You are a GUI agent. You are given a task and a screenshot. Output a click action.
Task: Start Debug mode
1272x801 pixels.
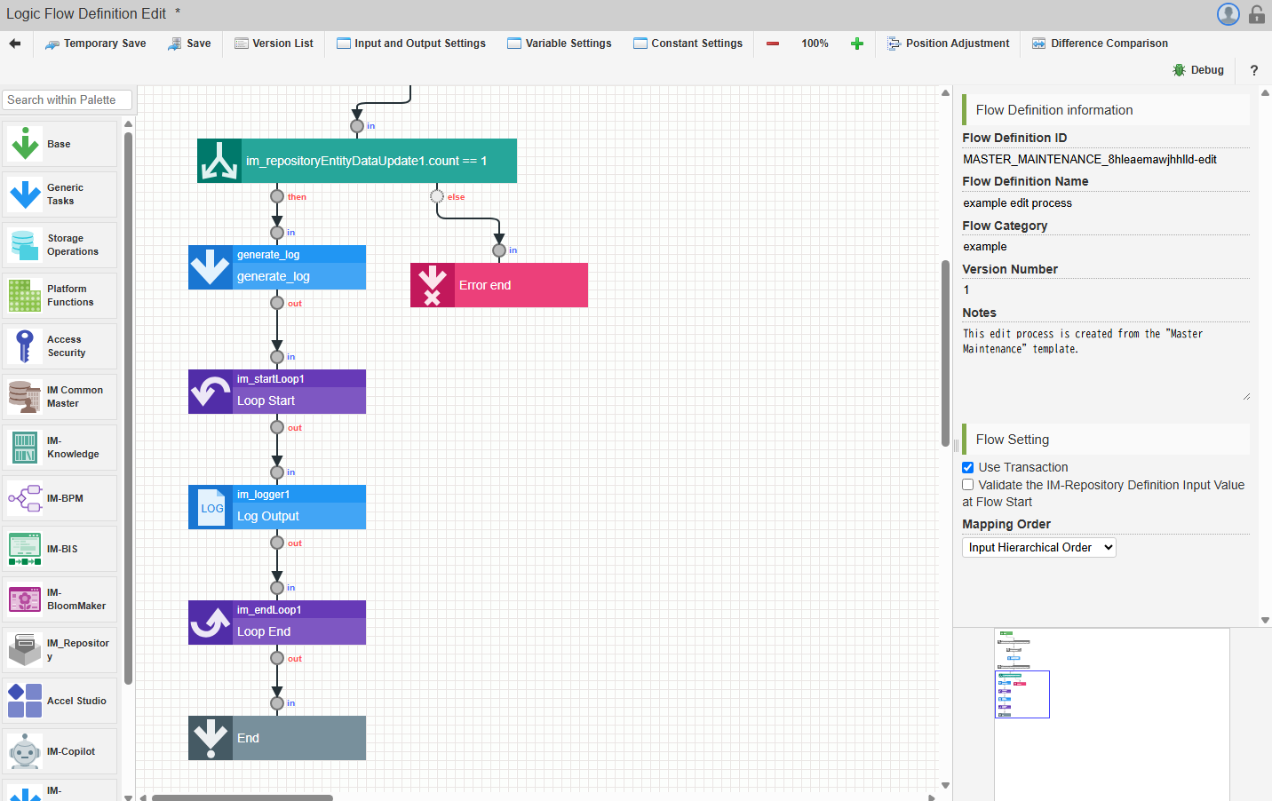(x=1198, y=70)
